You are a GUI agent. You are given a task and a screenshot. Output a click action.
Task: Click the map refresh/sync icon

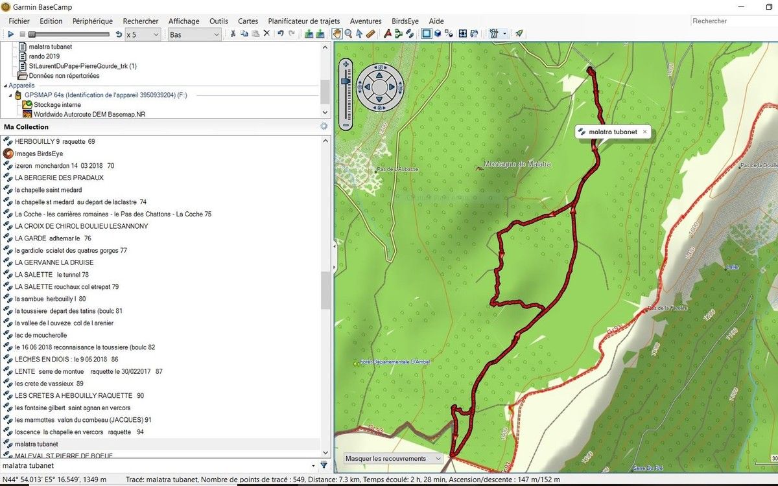coord(474,34)
